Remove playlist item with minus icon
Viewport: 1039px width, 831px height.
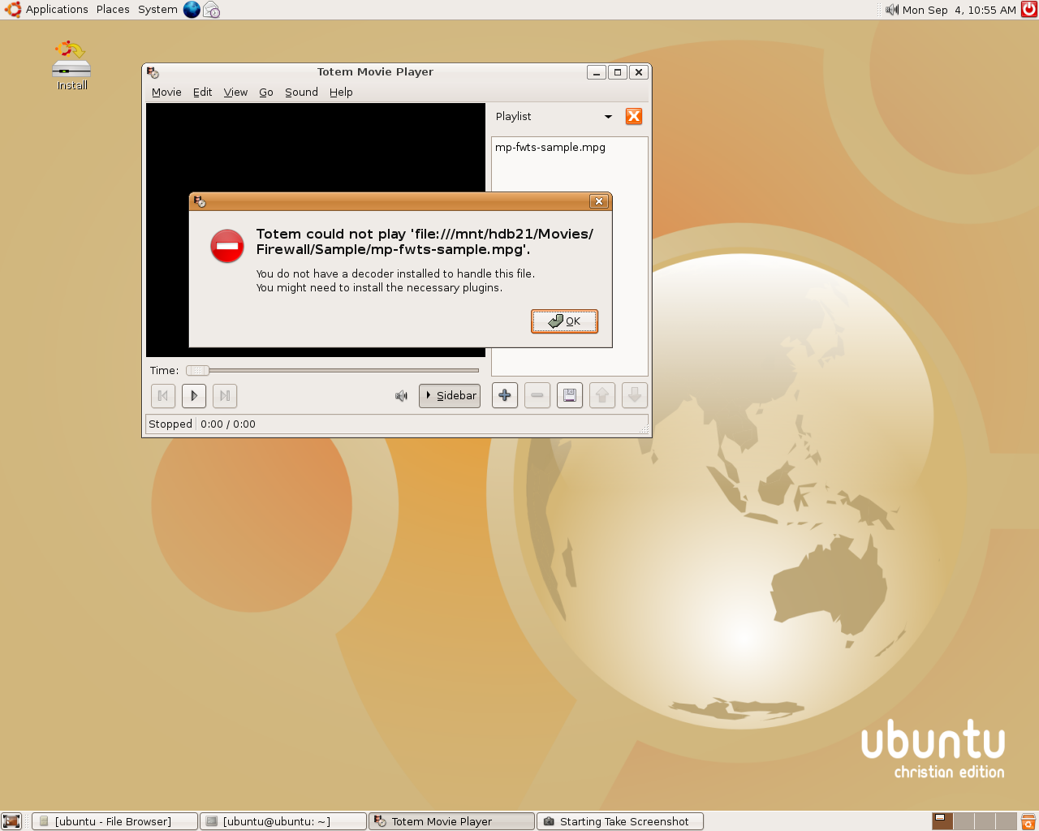click(x=537, y=395)
